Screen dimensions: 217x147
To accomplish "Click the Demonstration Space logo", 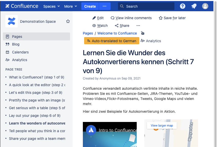I will 12,21.
